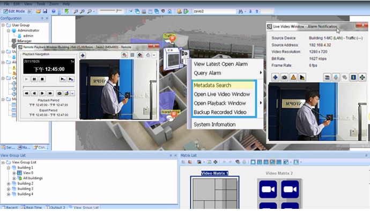370x211 pixels.
Task: Click the microphone icon in Live Video Window
Action: [336, 77]
